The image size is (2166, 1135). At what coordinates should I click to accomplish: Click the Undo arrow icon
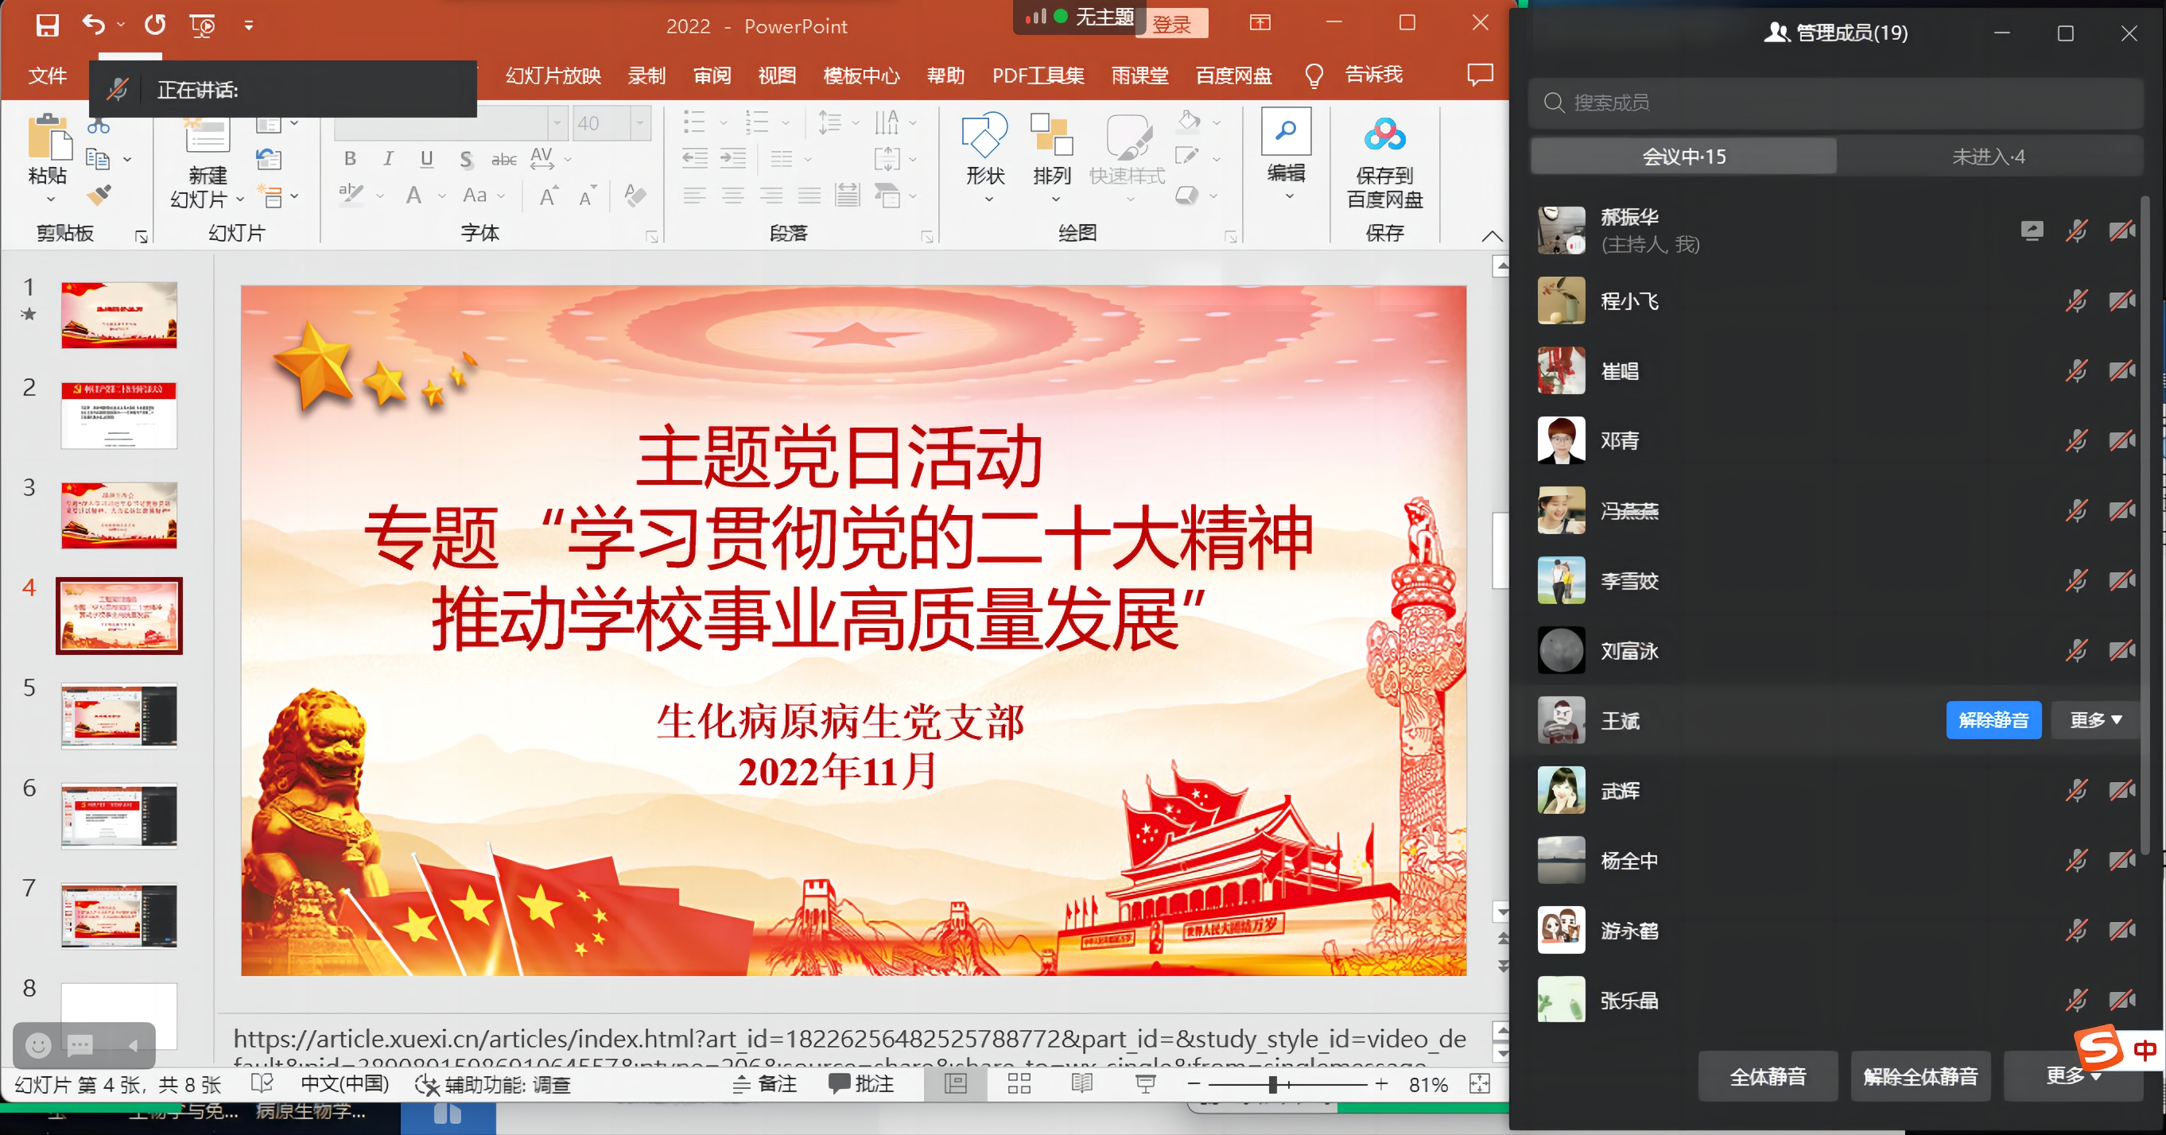click(92, 25)
